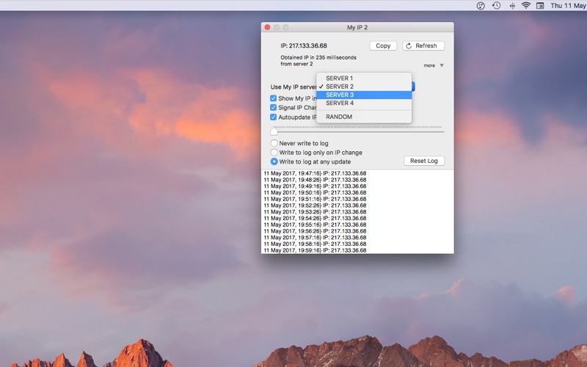Select SERVER 4 from the popup
This screenshot has height=367, width=587.
pyautogui.click(x=340, y=103)
